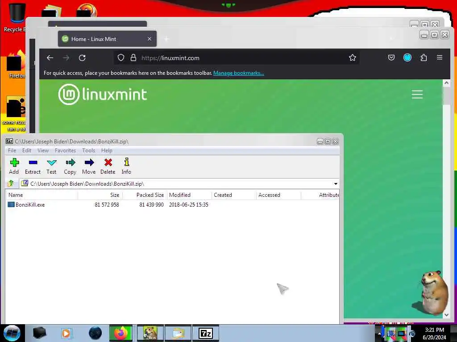457x342 pixels.
Task: Open the Firefox extensions puzzle icon
Action: pyautogui.click(x=424, y=57)
